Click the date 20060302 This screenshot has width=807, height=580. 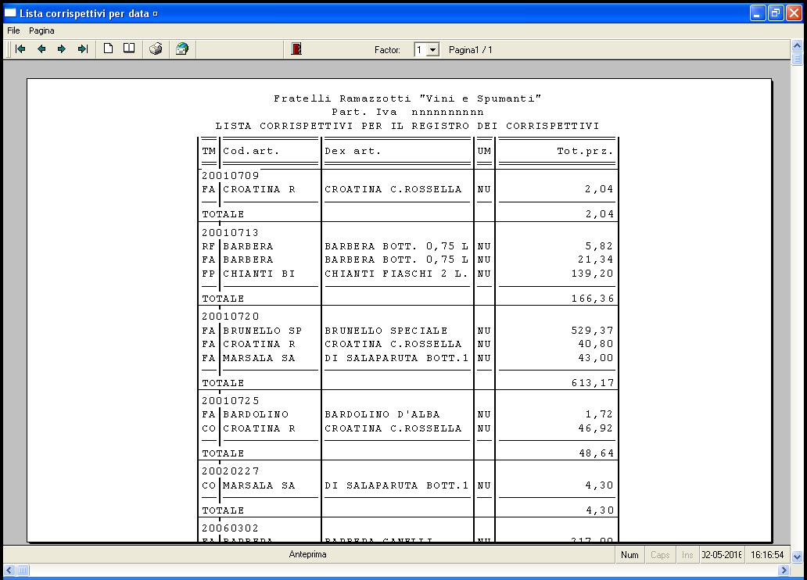coord(230,528)
